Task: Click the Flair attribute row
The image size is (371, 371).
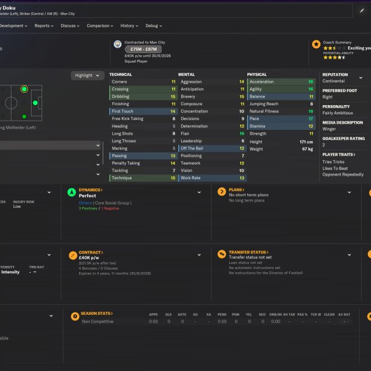Action: [x=212, y=134]
